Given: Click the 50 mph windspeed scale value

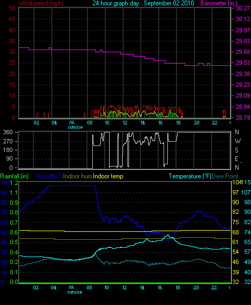Looking at the screenshot, I should point(12,8).
